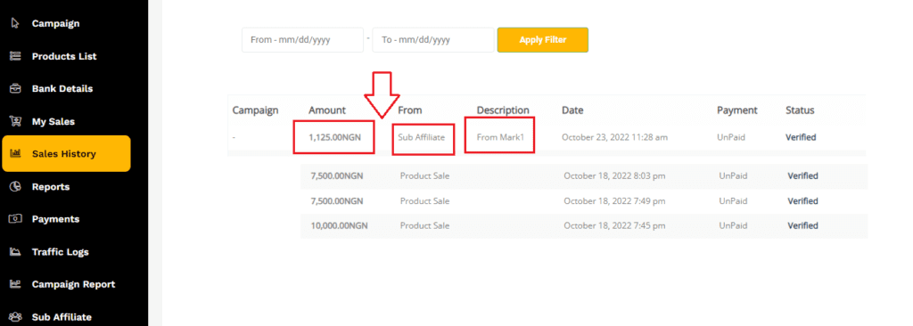
Task: Focus the From date input field
Action: pyautogui.click(x=303, y=40)
